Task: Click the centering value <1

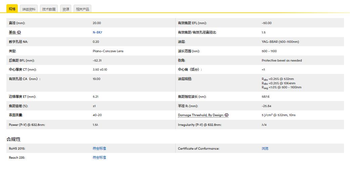Action: point(263,69)
